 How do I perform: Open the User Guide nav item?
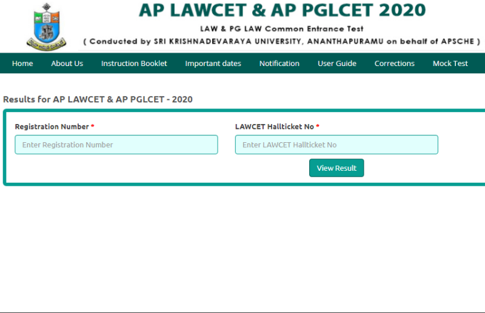pyautogui.click(x=336, y=64)
